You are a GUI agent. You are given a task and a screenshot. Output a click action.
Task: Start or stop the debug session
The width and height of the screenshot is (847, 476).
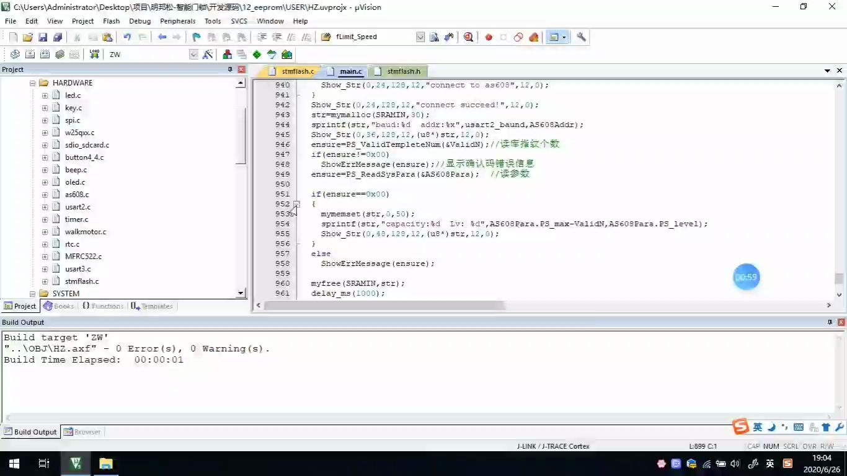pyautogui.click(x=468, y=37)
